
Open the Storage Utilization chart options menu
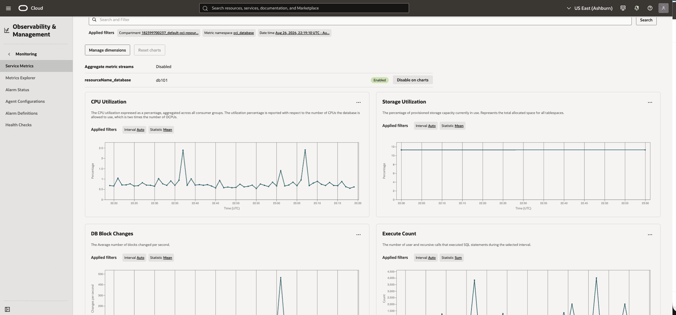[x=650, y=102]
